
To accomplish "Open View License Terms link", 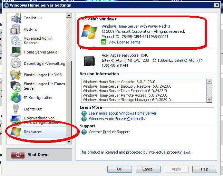I will click(x=124, y=42).
